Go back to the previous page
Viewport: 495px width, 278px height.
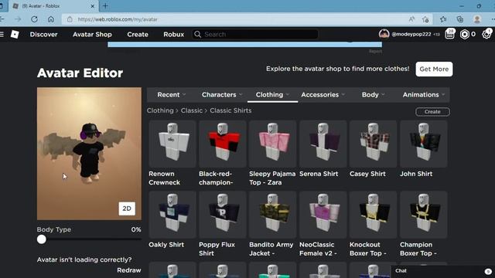[2, 19]
